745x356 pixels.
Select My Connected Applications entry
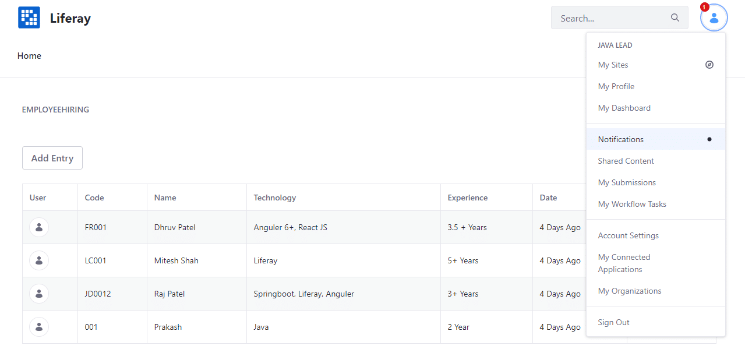pyautogui.click(x=624, y=263)
